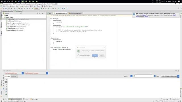The height and width of the screenshot is (102, 182).
Task: Open the VCS menu
Action: [x=42, y=6]
